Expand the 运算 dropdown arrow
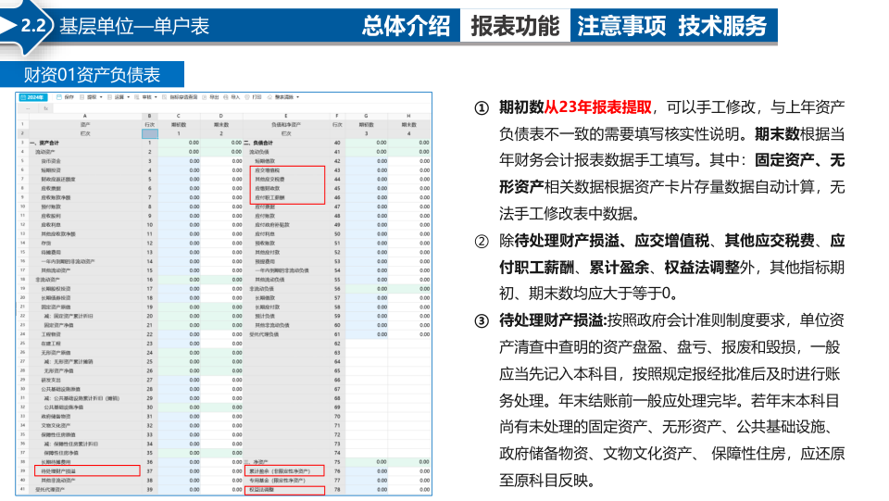This screenshot has height=501, width=889. pyautogui.click(x=128, y=97)
